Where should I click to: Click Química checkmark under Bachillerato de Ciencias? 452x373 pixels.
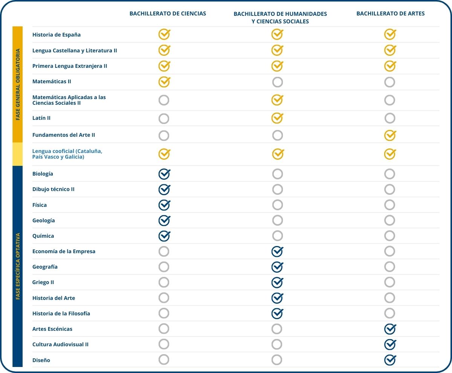pyautogui.click(x=164, y=236)
